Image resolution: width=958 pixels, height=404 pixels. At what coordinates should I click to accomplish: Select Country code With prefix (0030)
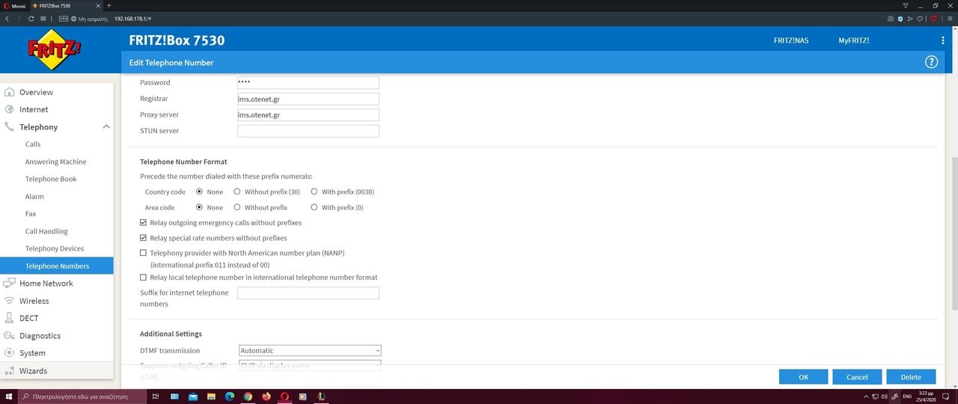tap(314, 192)
